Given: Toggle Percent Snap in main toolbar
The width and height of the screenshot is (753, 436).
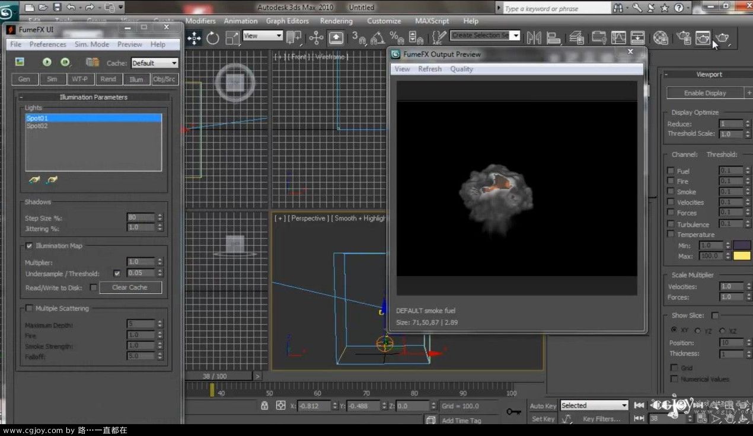Looking at the screenshot, I should [397, 39].
